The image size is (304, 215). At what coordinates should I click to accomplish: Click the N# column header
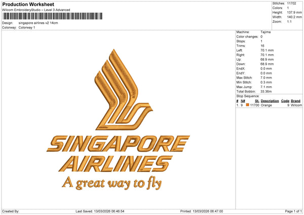point(243,101)
